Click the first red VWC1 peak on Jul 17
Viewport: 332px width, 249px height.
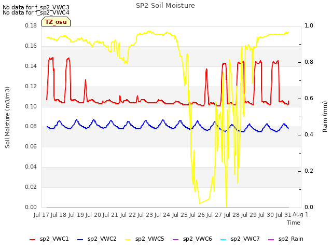coord(51,58)
